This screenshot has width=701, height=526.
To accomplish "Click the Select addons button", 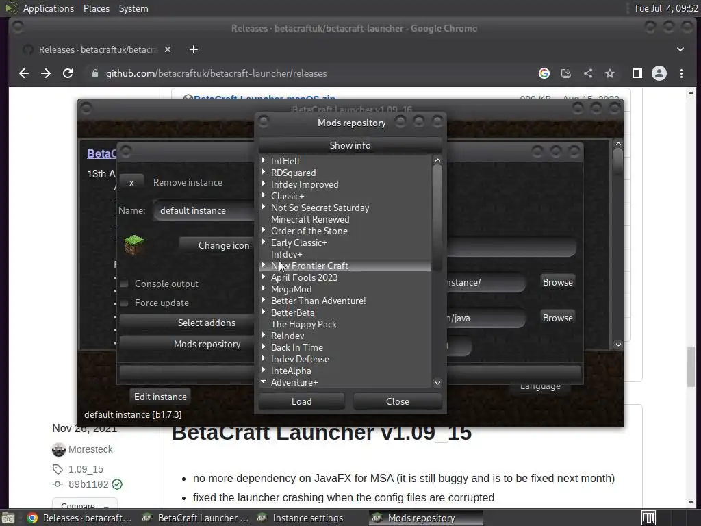I will pos(187,323).
